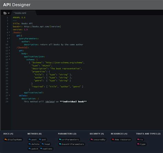Open the folder file-browser icon

tap(5, 13)
